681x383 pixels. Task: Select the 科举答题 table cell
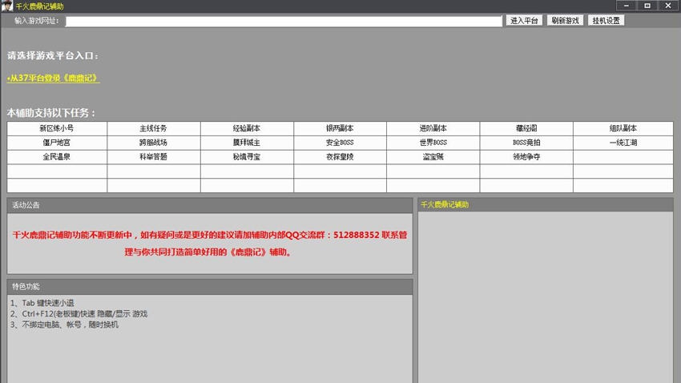click(153, 157)
